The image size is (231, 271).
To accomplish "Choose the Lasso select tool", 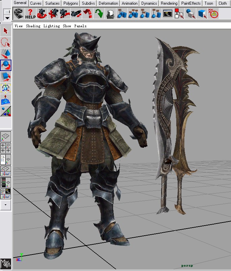I will coord(6,42).
